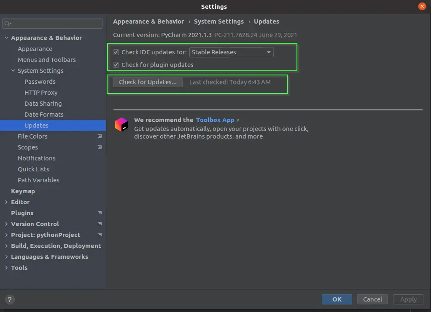431x312 pixels.
Task: Expand the Version Control tree node
Action: point(6,224)
